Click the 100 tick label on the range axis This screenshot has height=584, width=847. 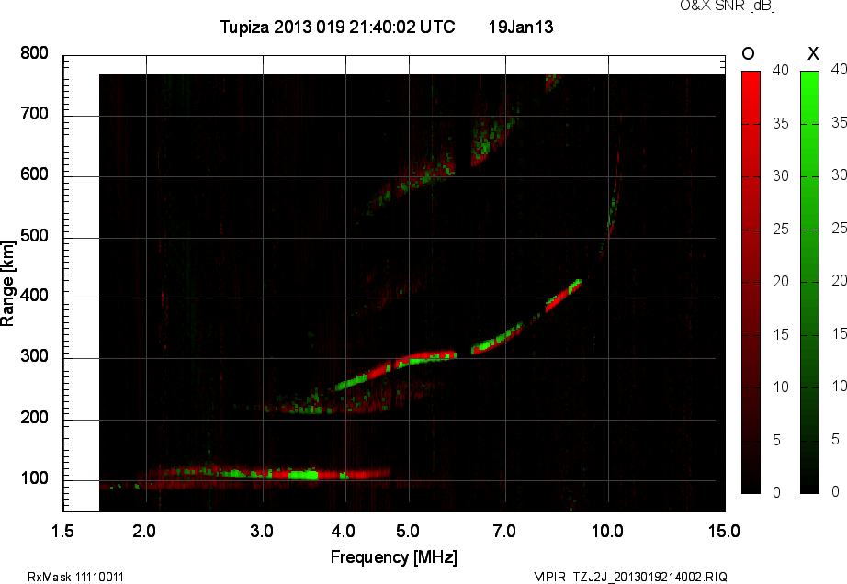click(35, 478)
